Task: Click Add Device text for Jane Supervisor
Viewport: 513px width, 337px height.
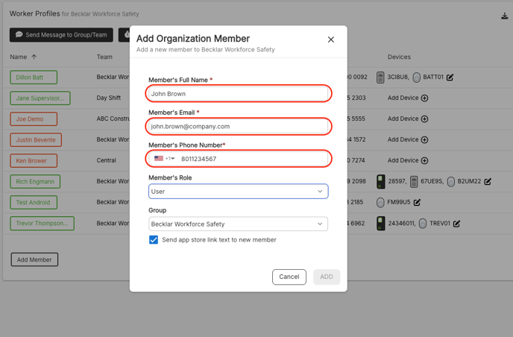Action: point(403,98)
